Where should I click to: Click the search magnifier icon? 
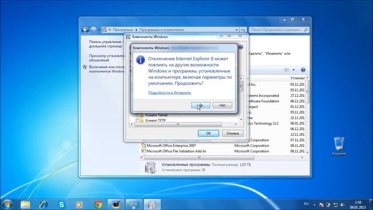[x=306, y=30]
